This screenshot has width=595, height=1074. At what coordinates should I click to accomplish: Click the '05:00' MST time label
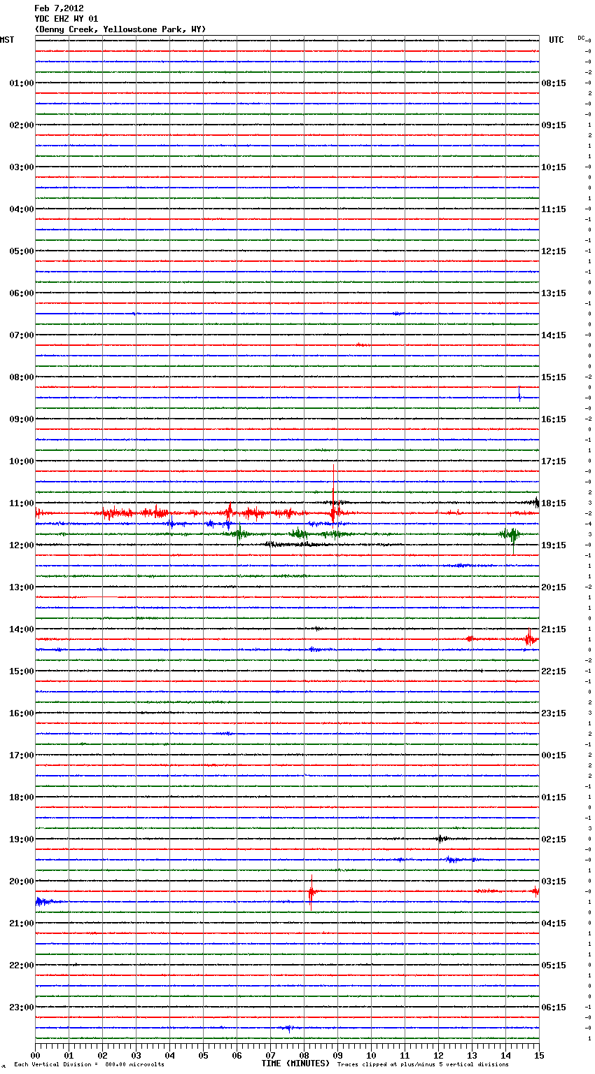point(21,251)
